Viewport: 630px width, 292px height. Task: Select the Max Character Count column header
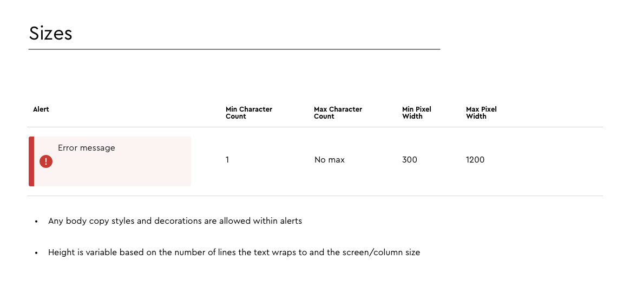338,113
